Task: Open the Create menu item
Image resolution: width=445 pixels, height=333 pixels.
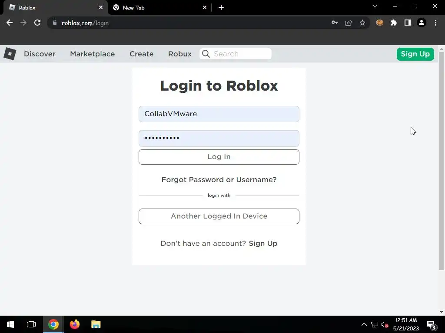Action: [x=142, y=54]
